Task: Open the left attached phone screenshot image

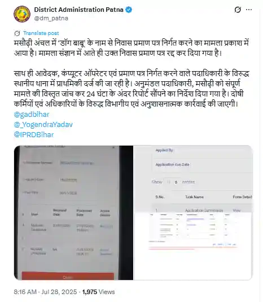Action: click(73, 213)
